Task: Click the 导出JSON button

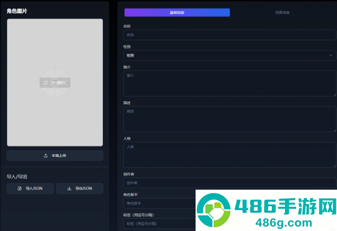Action: pyautogui.click(x=80, y=189)
